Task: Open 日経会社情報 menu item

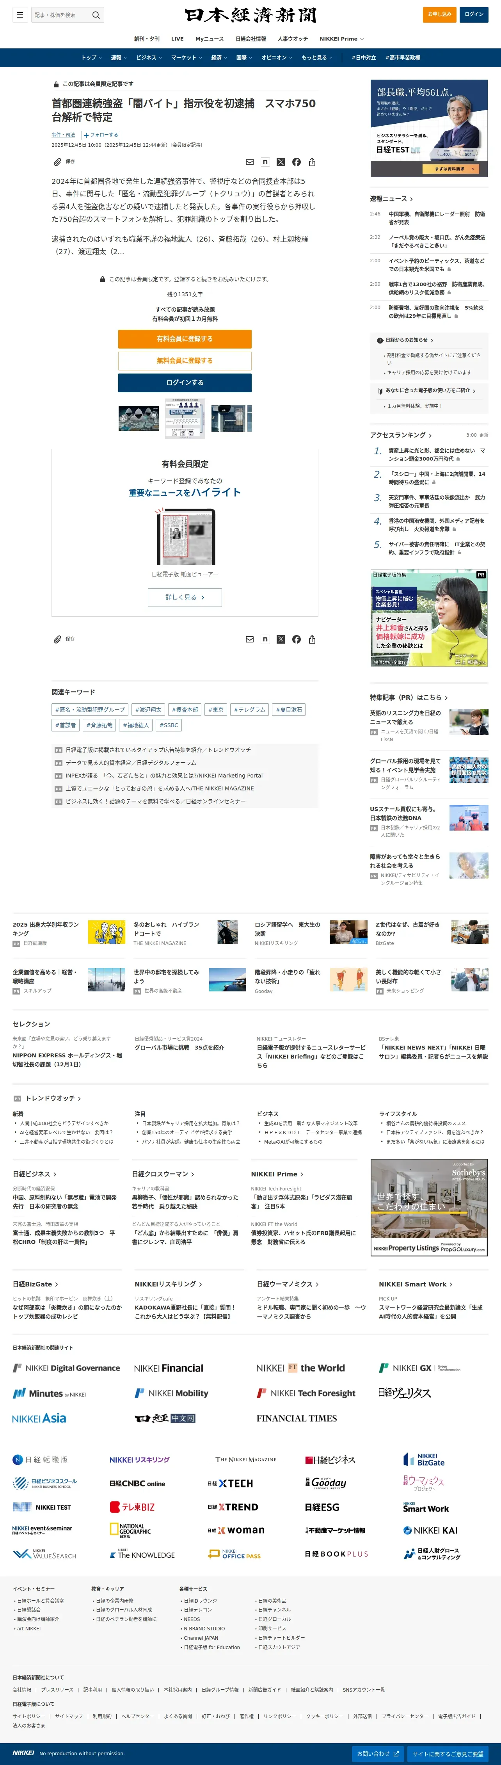Action: click(251, 39)
